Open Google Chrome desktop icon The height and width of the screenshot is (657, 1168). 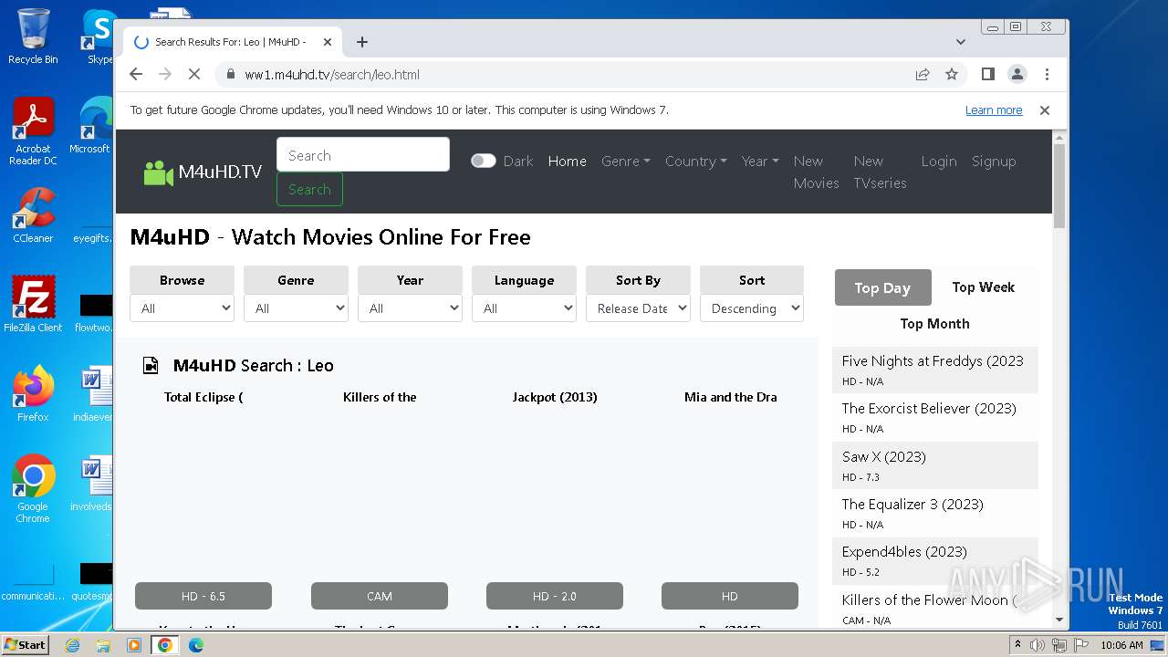coord(33,489)
